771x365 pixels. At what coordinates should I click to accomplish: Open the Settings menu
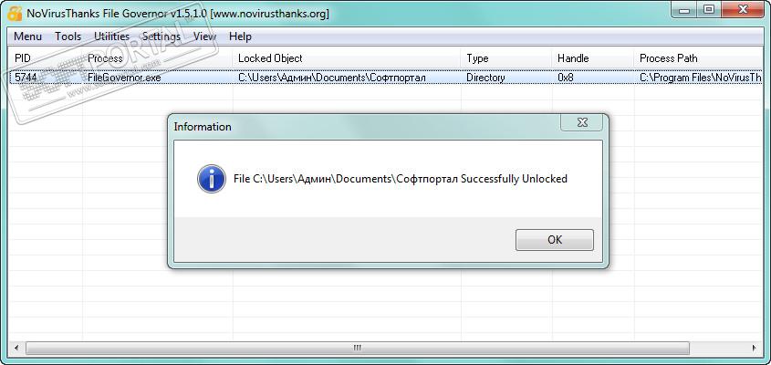(x=161, y=36)
